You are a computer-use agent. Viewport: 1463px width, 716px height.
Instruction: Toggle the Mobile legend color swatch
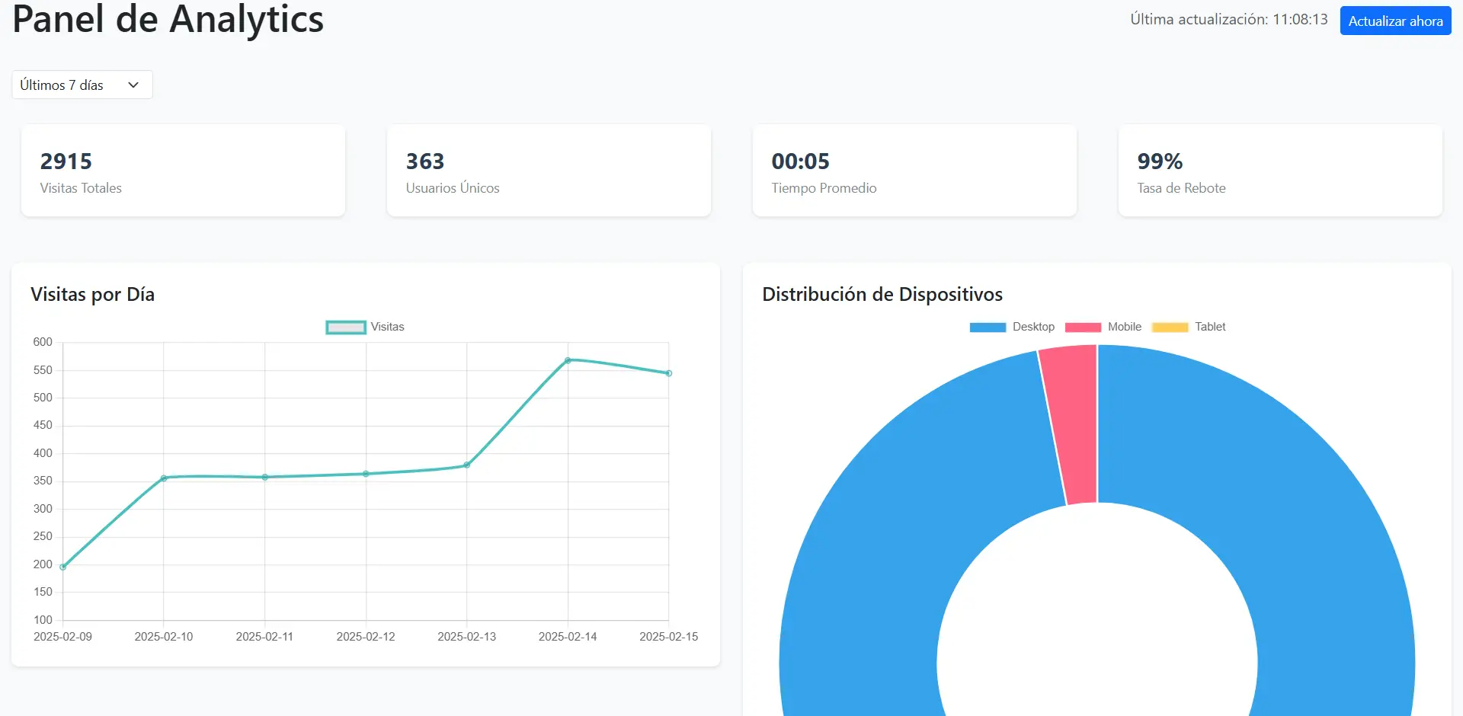[x=1083, y=327]
